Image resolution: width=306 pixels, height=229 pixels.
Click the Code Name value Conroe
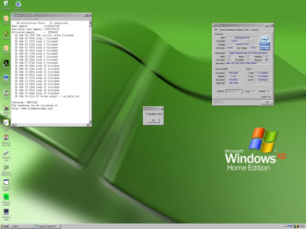click(x=234, y=41)
